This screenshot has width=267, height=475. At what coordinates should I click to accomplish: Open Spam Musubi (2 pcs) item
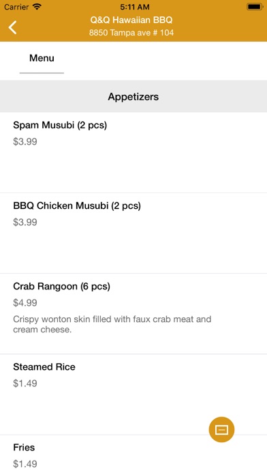133,153
